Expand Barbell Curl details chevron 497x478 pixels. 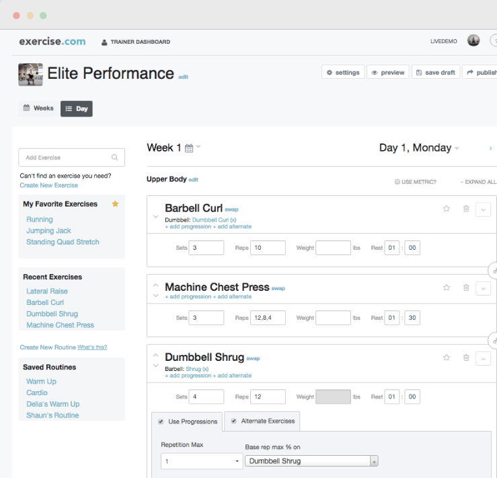483,210
